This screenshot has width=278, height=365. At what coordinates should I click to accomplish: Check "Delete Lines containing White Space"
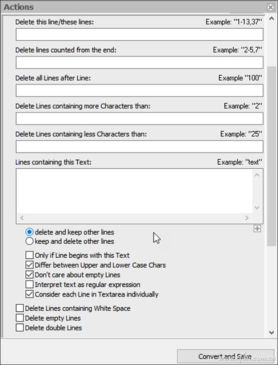20,308
